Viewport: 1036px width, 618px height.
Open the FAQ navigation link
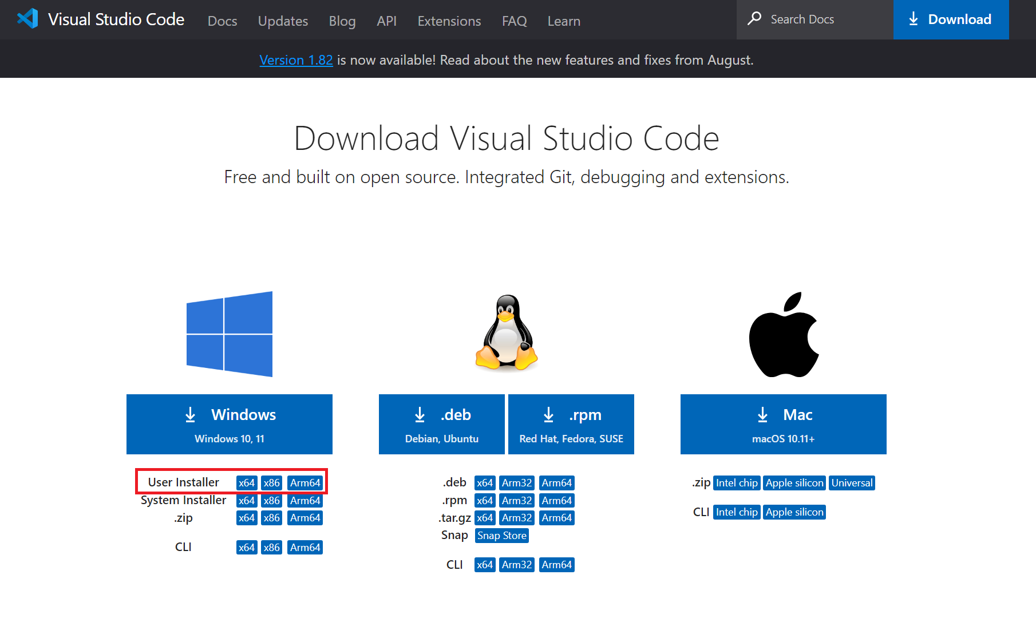(x=514, y=21)
